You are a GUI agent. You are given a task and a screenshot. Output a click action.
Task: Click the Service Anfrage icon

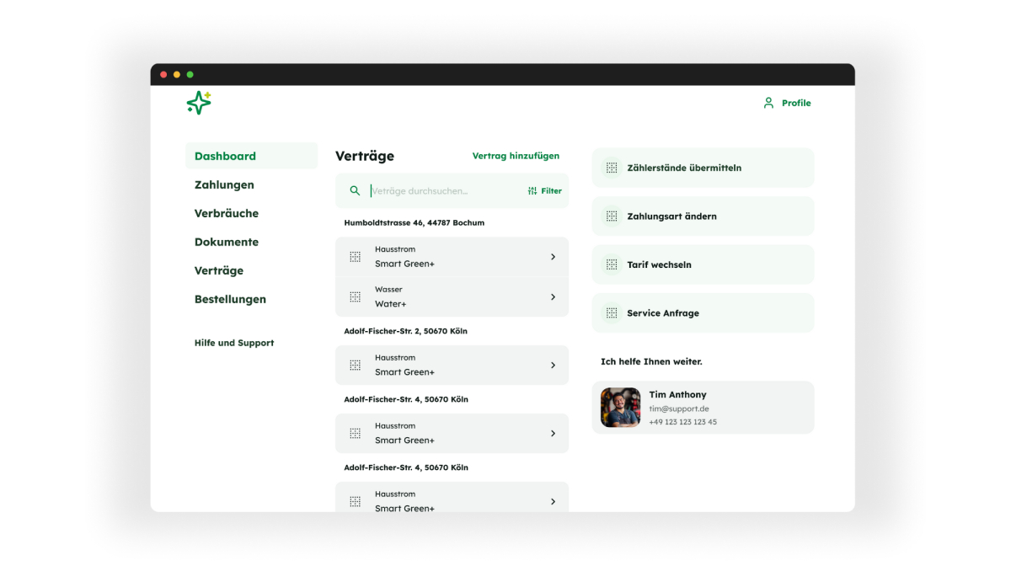[612, 313]
